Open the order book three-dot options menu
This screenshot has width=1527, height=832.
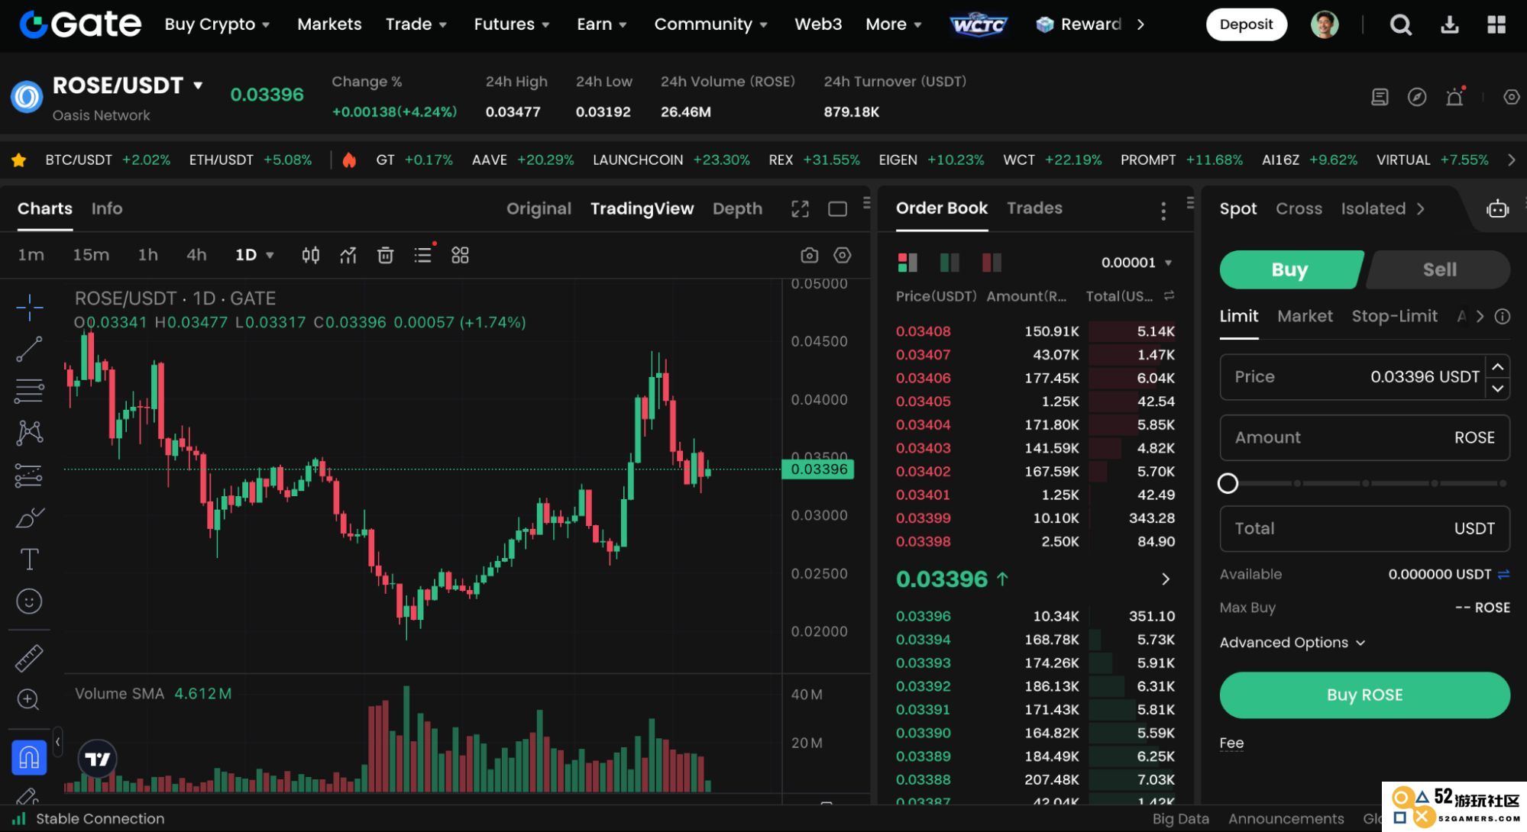tap(1163, 211)
